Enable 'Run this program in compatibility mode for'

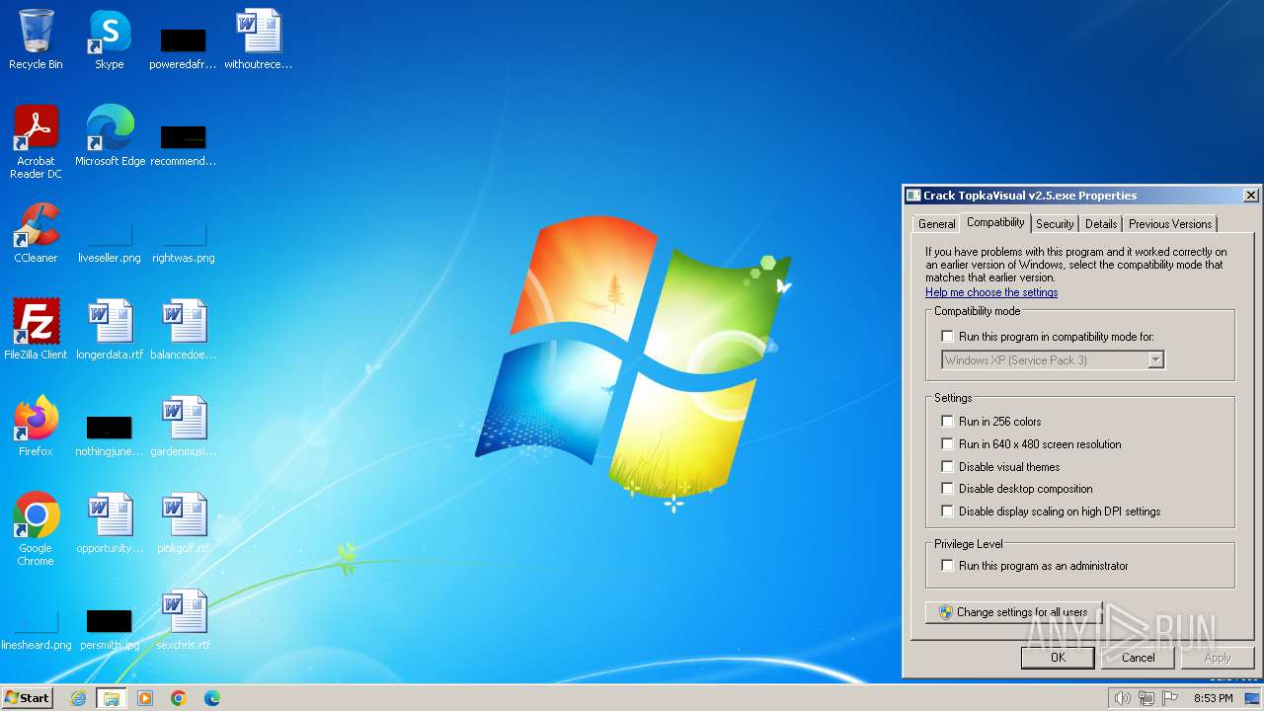[x=948, y=337]
